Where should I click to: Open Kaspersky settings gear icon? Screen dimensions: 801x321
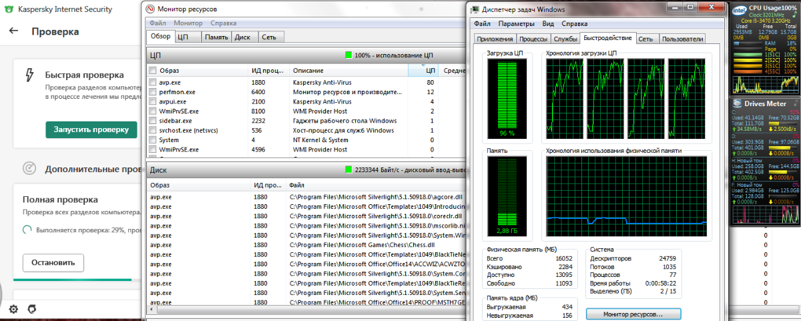coord(13,309)
